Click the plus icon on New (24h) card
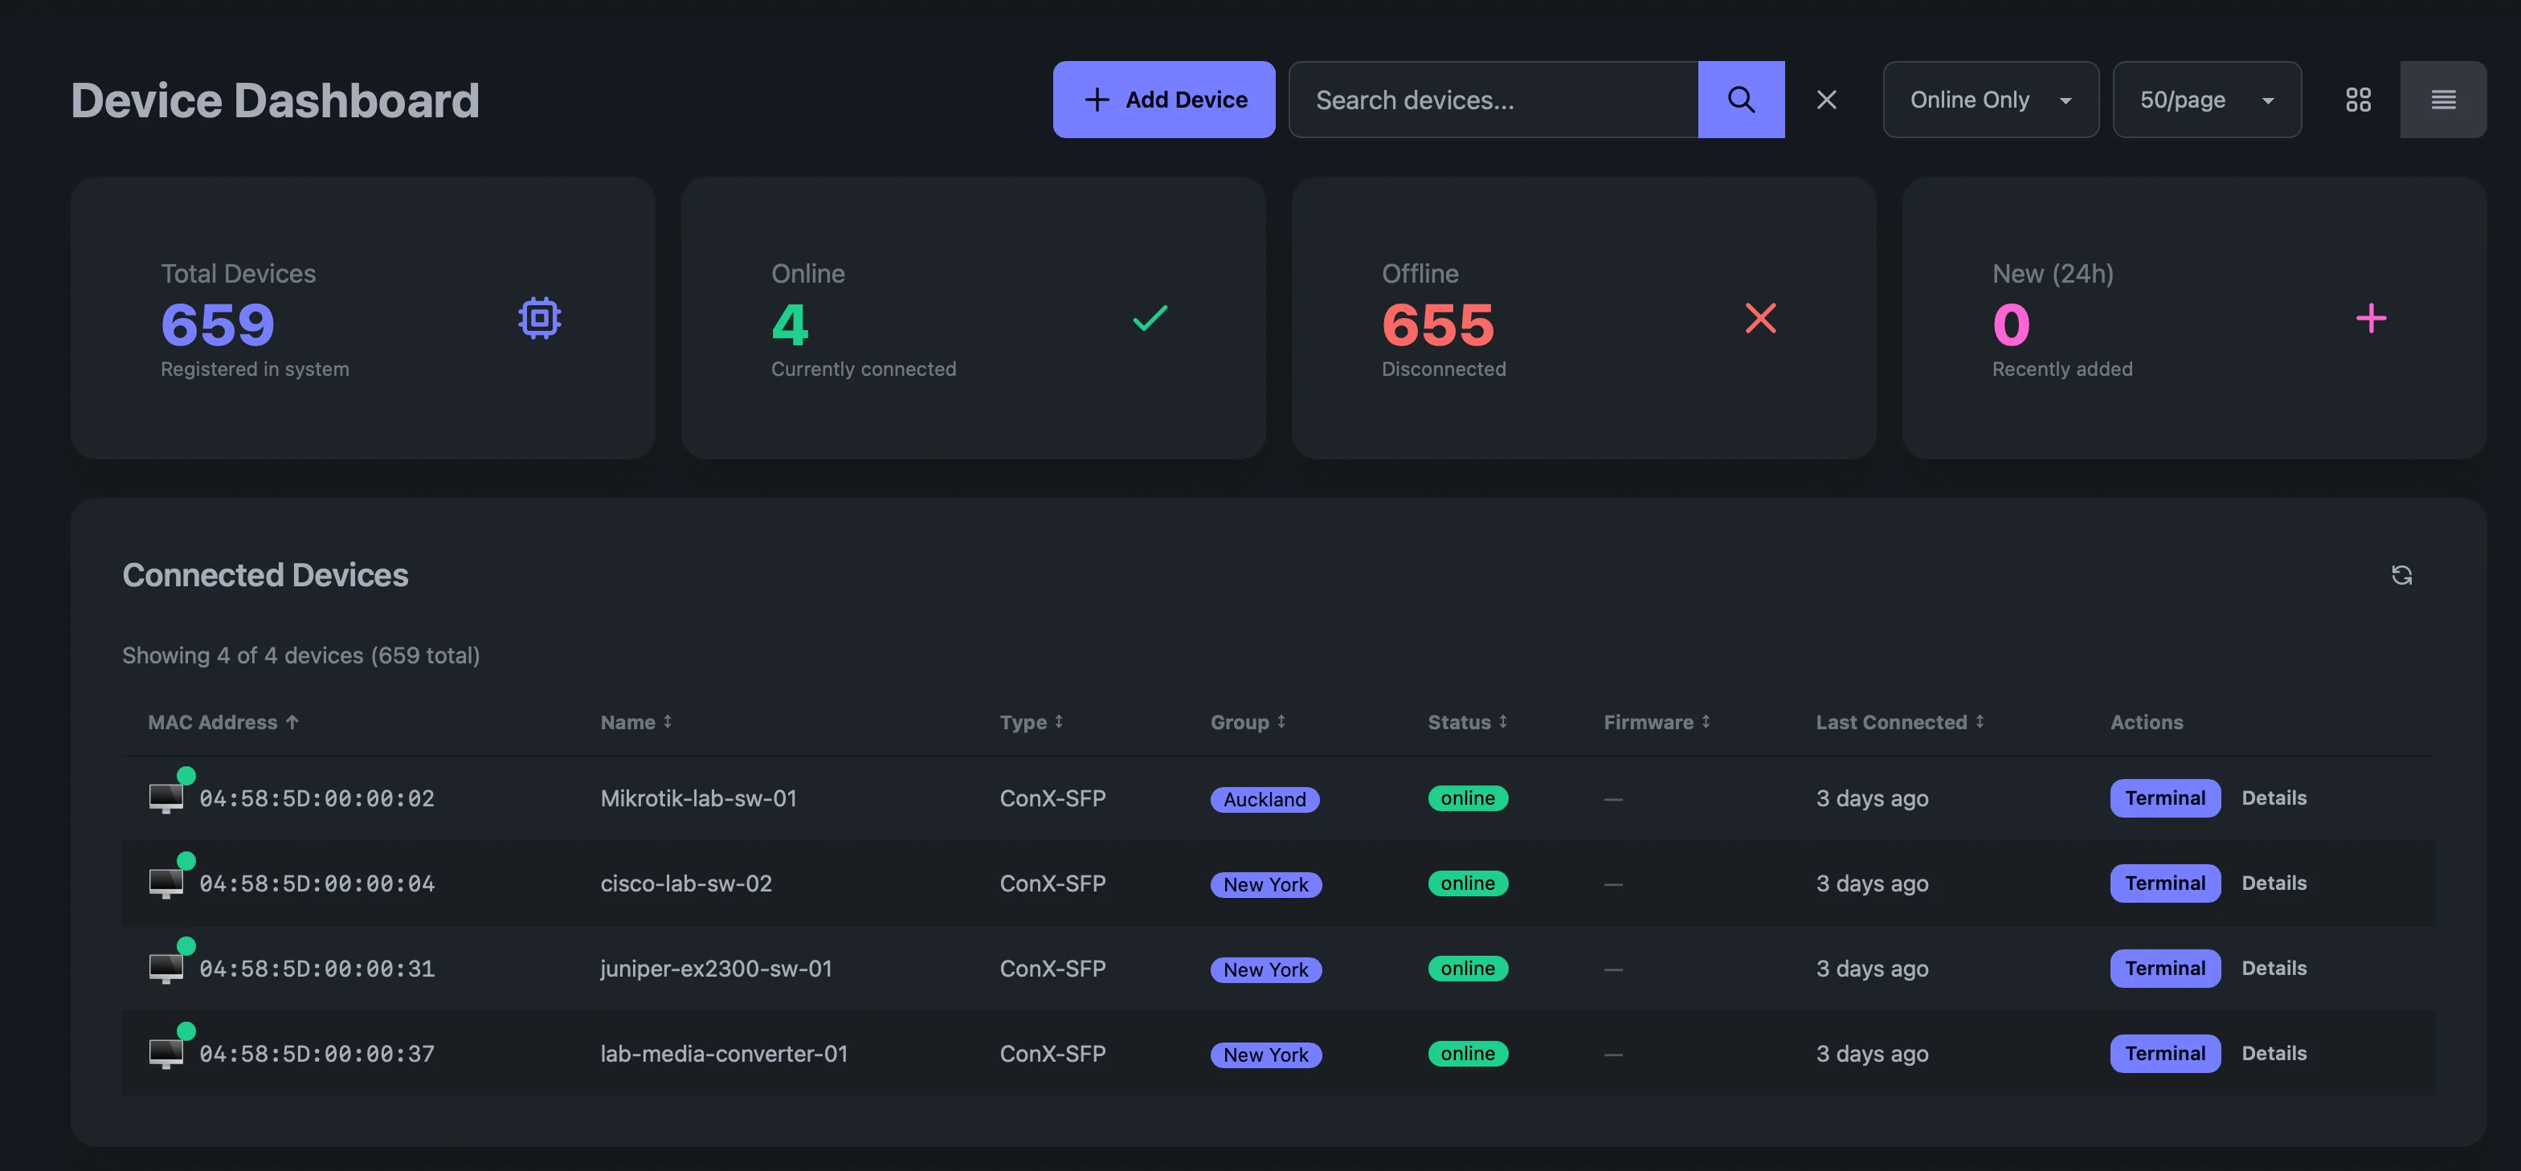The height and width of the screenshot is (1171, 2521). 2372,317
